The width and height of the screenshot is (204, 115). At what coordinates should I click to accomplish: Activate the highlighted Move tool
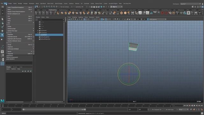(2, 35)
